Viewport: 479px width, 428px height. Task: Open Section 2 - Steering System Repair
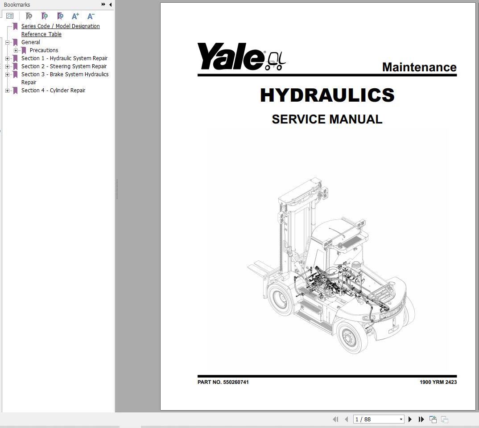tap(64, 66)
